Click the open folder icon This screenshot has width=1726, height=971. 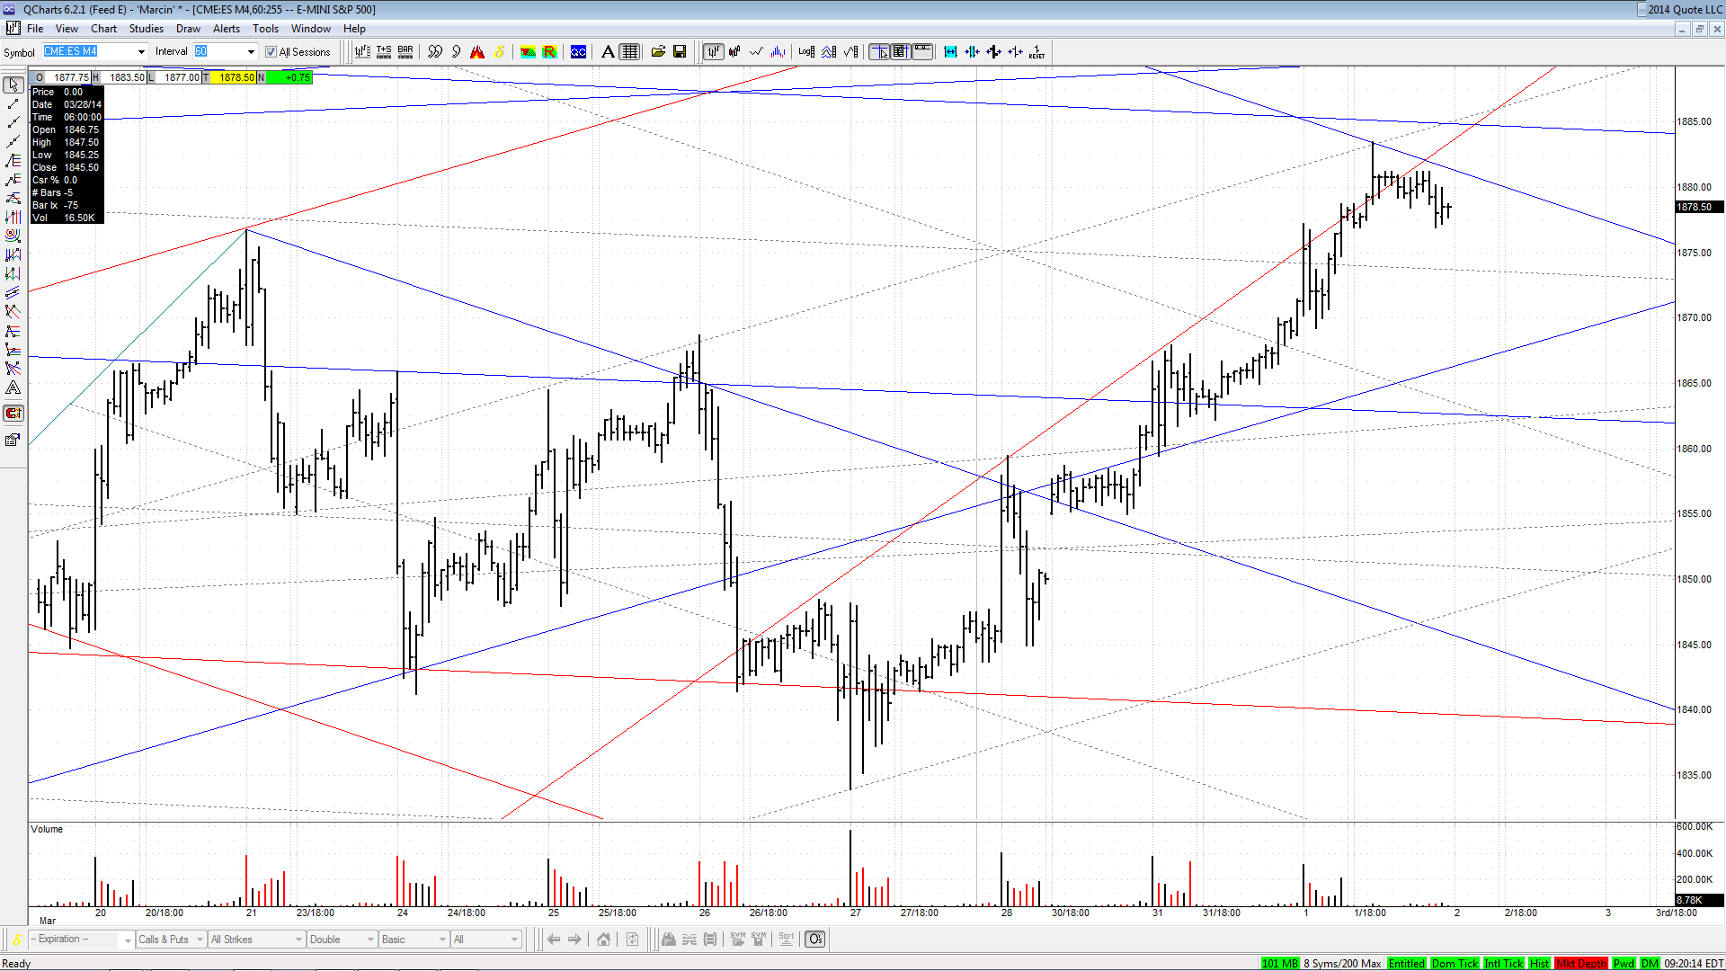pyautogui.click(x=658, y=52)
